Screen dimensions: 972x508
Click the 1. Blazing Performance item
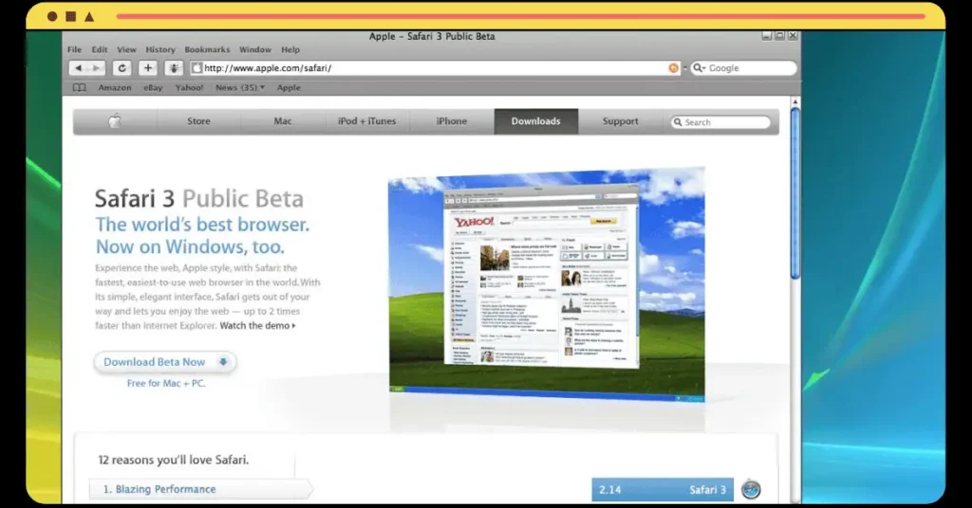(x=201, y=489)
